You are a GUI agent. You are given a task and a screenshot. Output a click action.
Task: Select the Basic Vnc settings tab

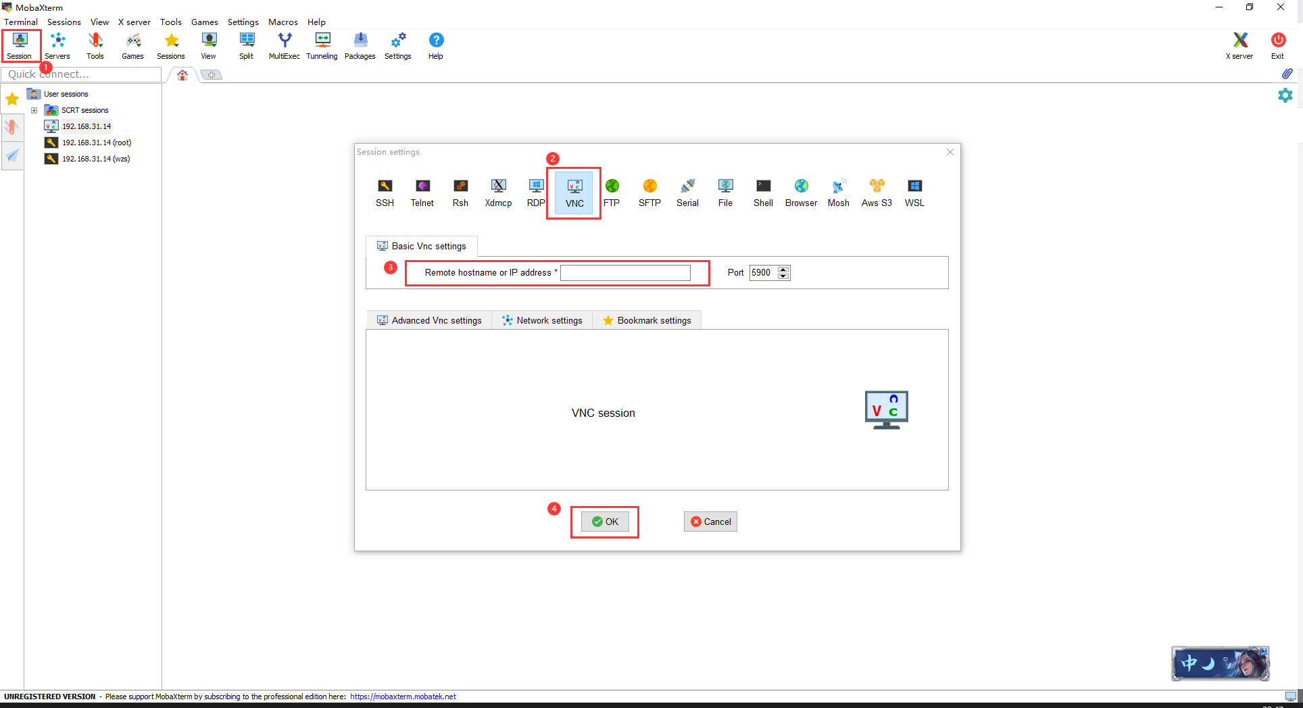pos(422,246)
